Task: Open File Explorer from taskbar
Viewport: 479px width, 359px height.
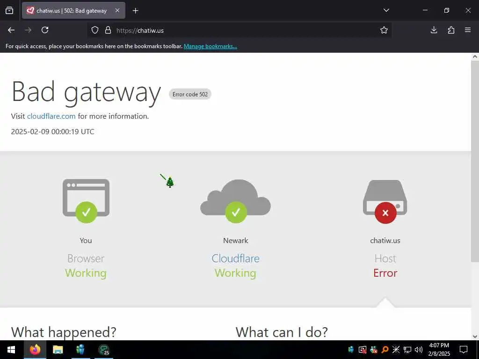Action: tap(58, 350)
